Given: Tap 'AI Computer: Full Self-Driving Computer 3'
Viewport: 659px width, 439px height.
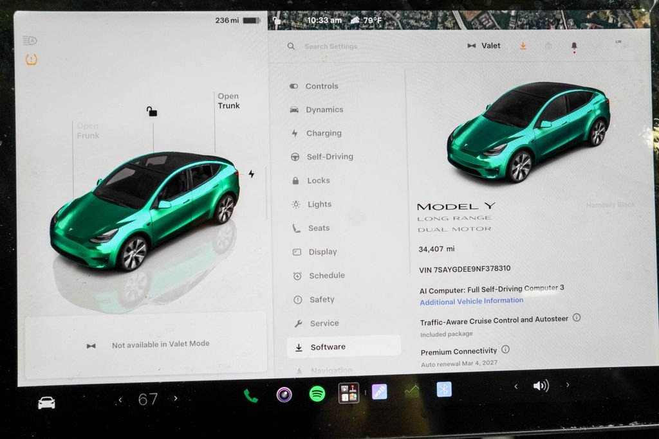Looking at the screenshot, I should pos(492,289).
